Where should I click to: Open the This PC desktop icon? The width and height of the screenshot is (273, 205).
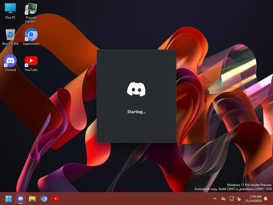coord(10,11)
